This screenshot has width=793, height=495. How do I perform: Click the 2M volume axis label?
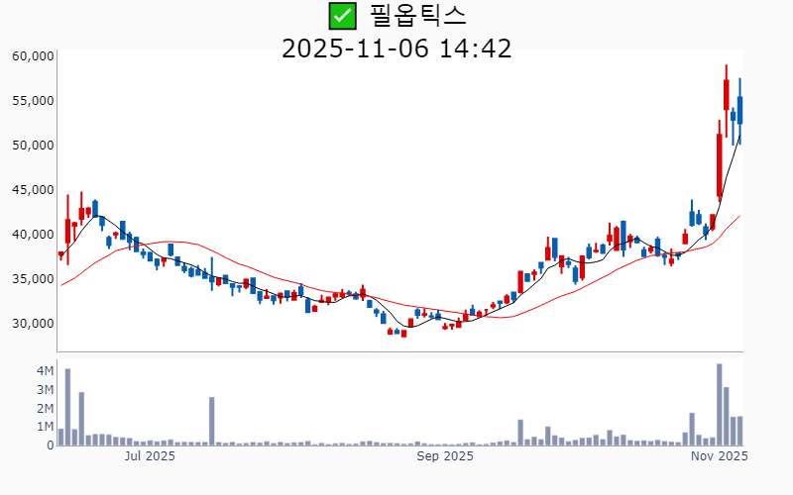point(45,408)
